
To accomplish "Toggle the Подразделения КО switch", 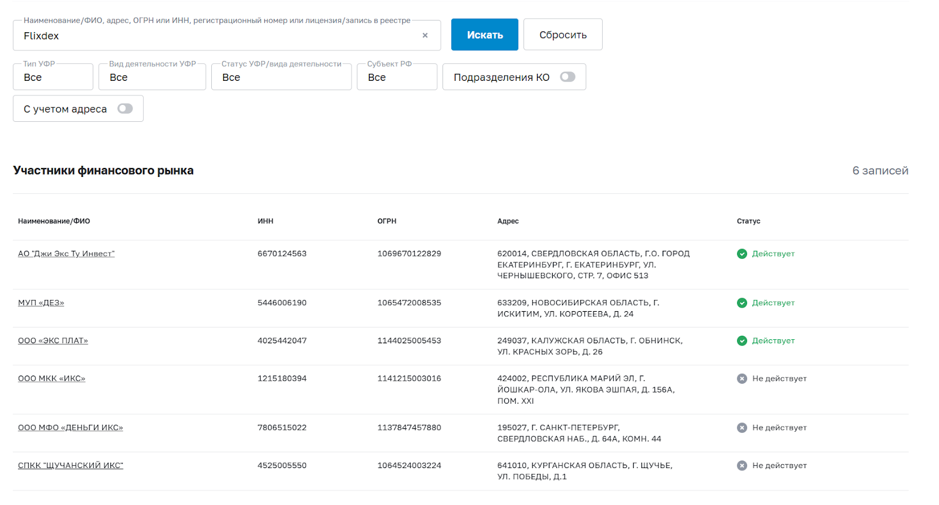I will pos(568,77).
